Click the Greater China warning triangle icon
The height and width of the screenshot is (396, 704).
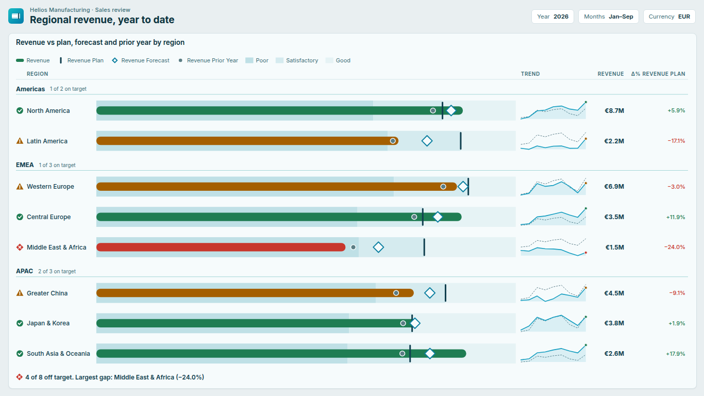pyautogui.click(x=20, y=293)
